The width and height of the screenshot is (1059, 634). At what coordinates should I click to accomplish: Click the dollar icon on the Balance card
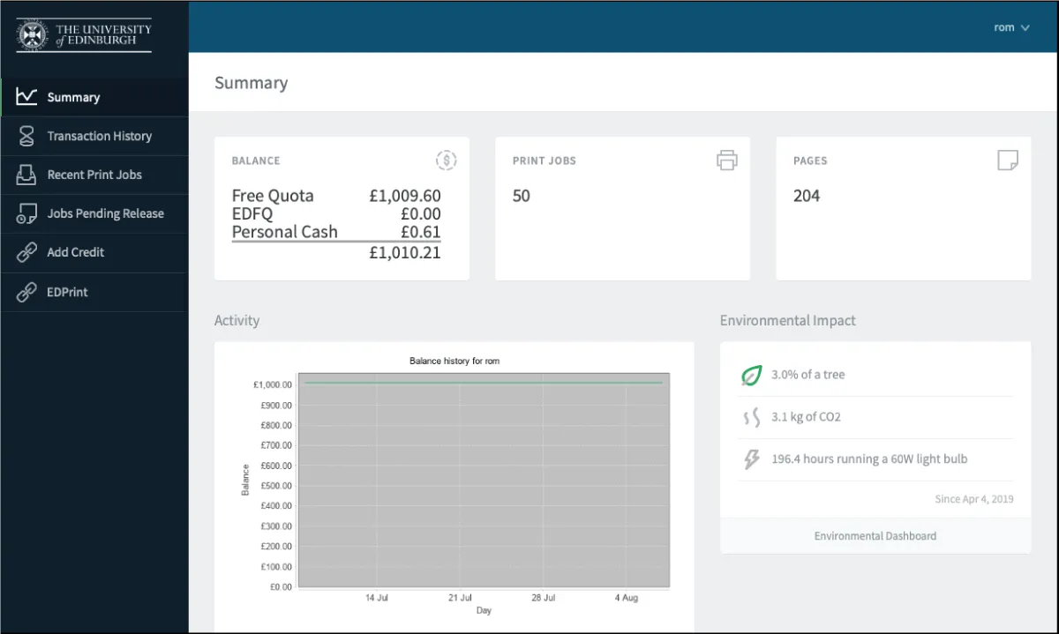(x=446, y=160)
